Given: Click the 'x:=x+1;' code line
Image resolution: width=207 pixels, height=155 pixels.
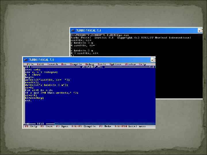Looking at the screenshot, I should tap(31, 95).
